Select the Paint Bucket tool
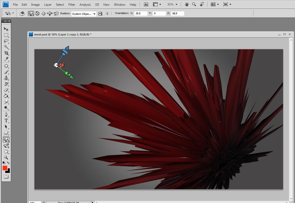Screen dimensions: 295x203 coord(6,96)
